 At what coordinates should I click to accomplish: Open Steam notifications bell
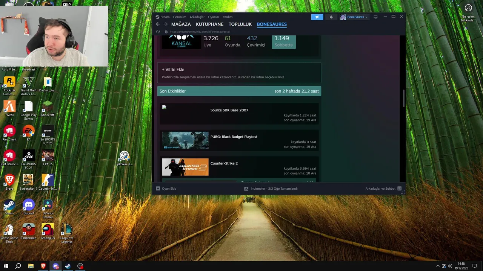(331, 17)
